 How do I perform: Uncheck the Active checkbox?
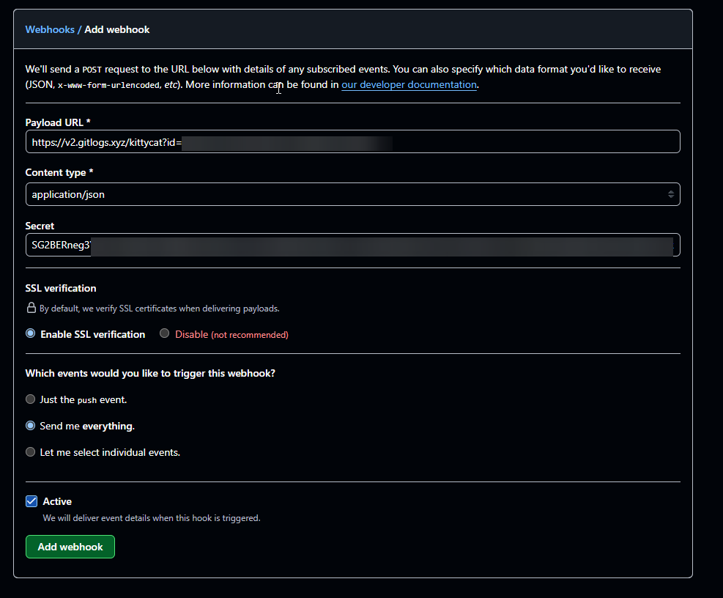tap(31, 501)
